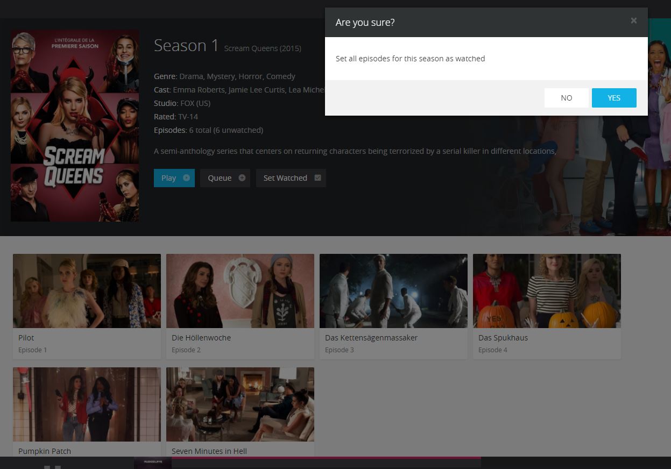Click the FOX (US) studio text
Screen dimensions: 671x469
tap(195, 103)
